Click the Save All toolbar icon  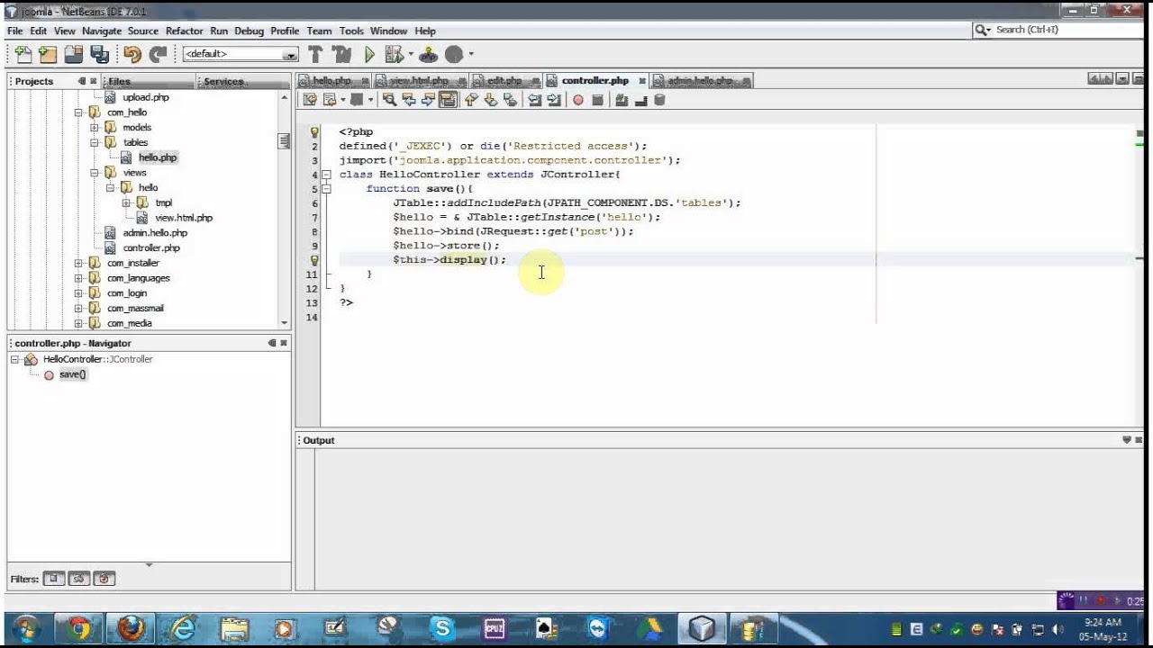[99, 55]
